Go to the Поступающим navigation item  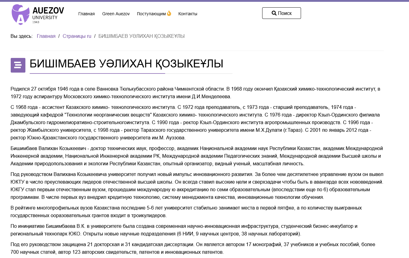pos(151,14)
